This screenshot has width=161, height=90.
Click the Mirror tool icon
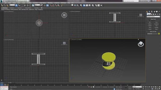75,5
